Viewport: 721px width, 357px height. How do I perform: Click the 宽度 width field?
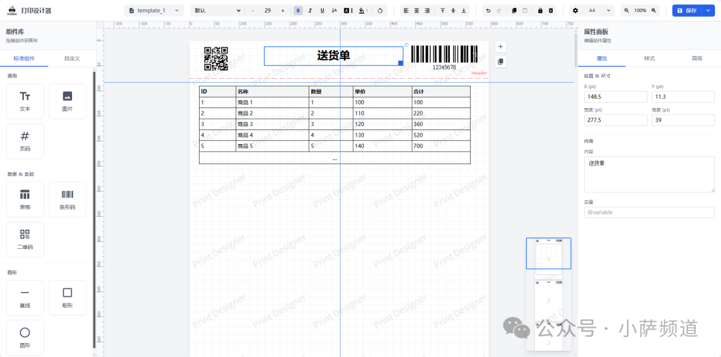[616, 120]
